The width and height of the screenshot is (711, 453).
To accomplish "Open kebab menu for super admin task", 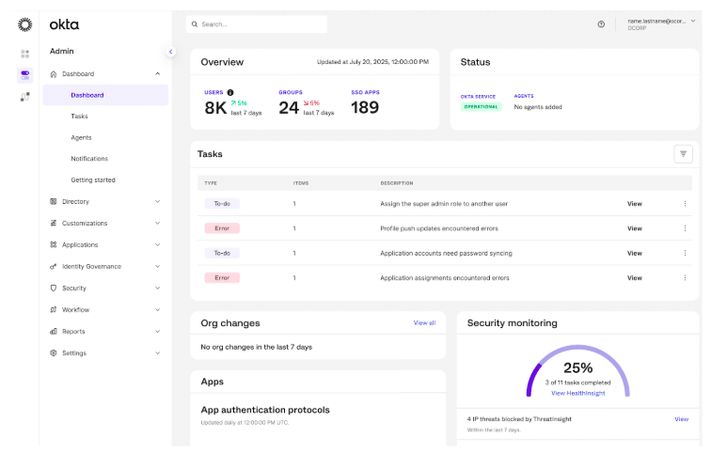I will pos(685,203).
